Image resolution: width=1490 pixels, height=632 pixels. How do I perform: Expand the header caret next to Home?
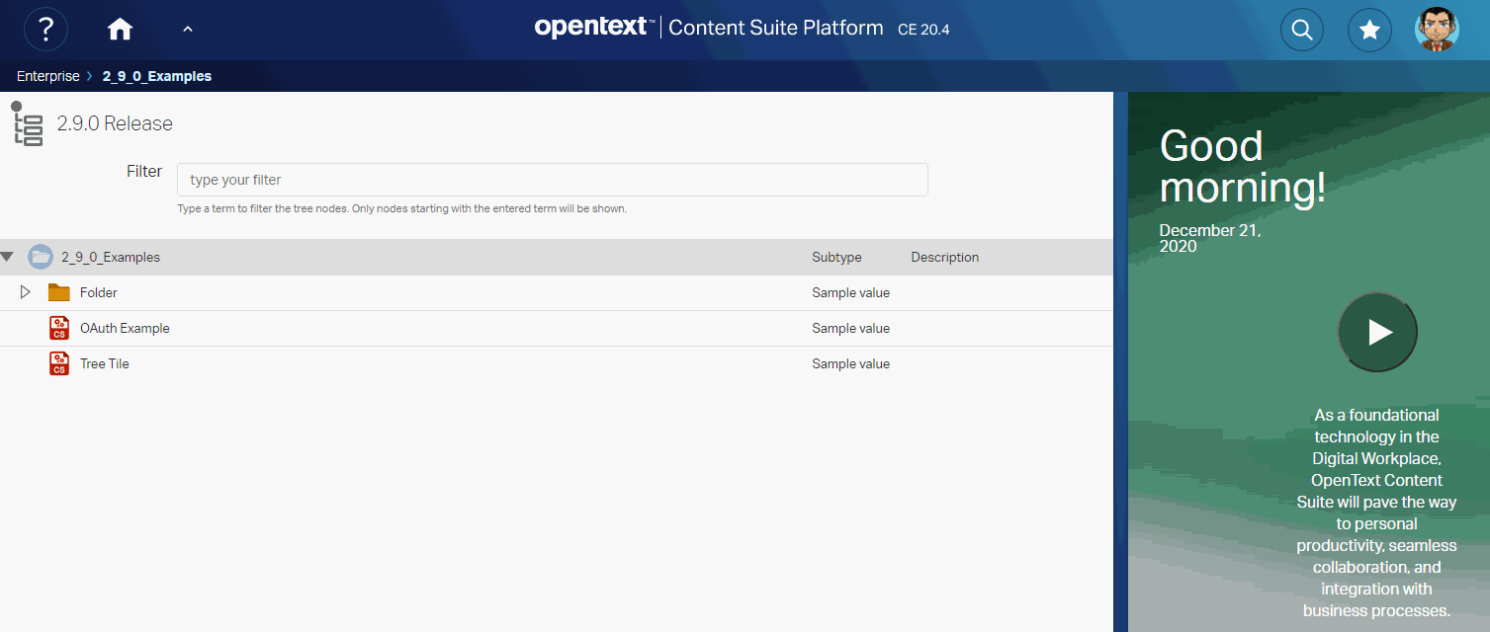(188, 30)
